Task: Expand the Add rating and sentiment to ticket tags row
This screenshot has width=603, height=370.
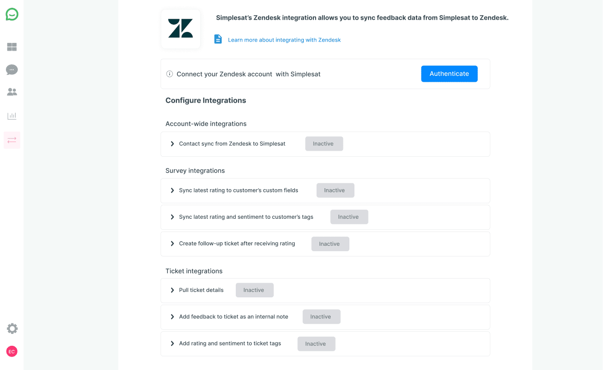Action: pyautogui.click(x=172, y=344)
